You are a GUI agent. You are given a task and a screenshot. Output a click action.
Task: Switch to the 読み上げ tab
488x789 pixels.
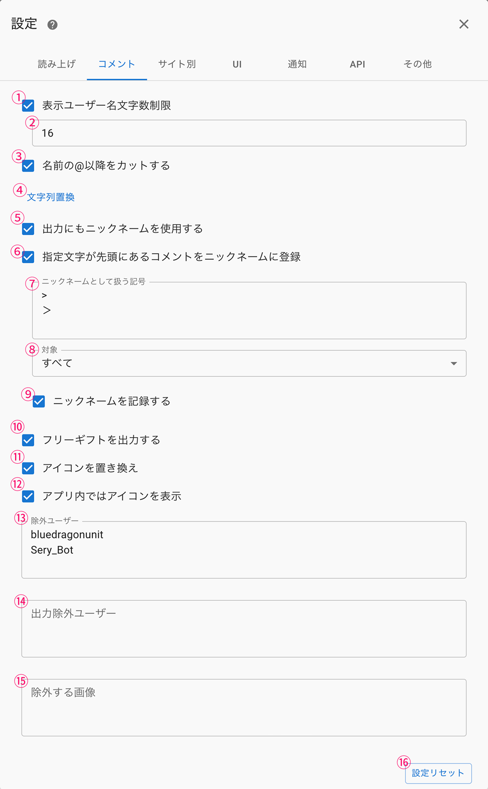click(57, 64)
